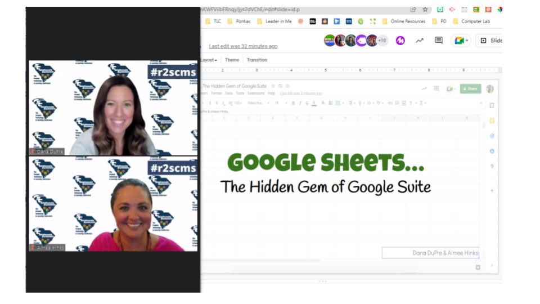This screenshot has width=540, height=304.
Task: Open the green G bookmark icon
Action: pos(361,21)
